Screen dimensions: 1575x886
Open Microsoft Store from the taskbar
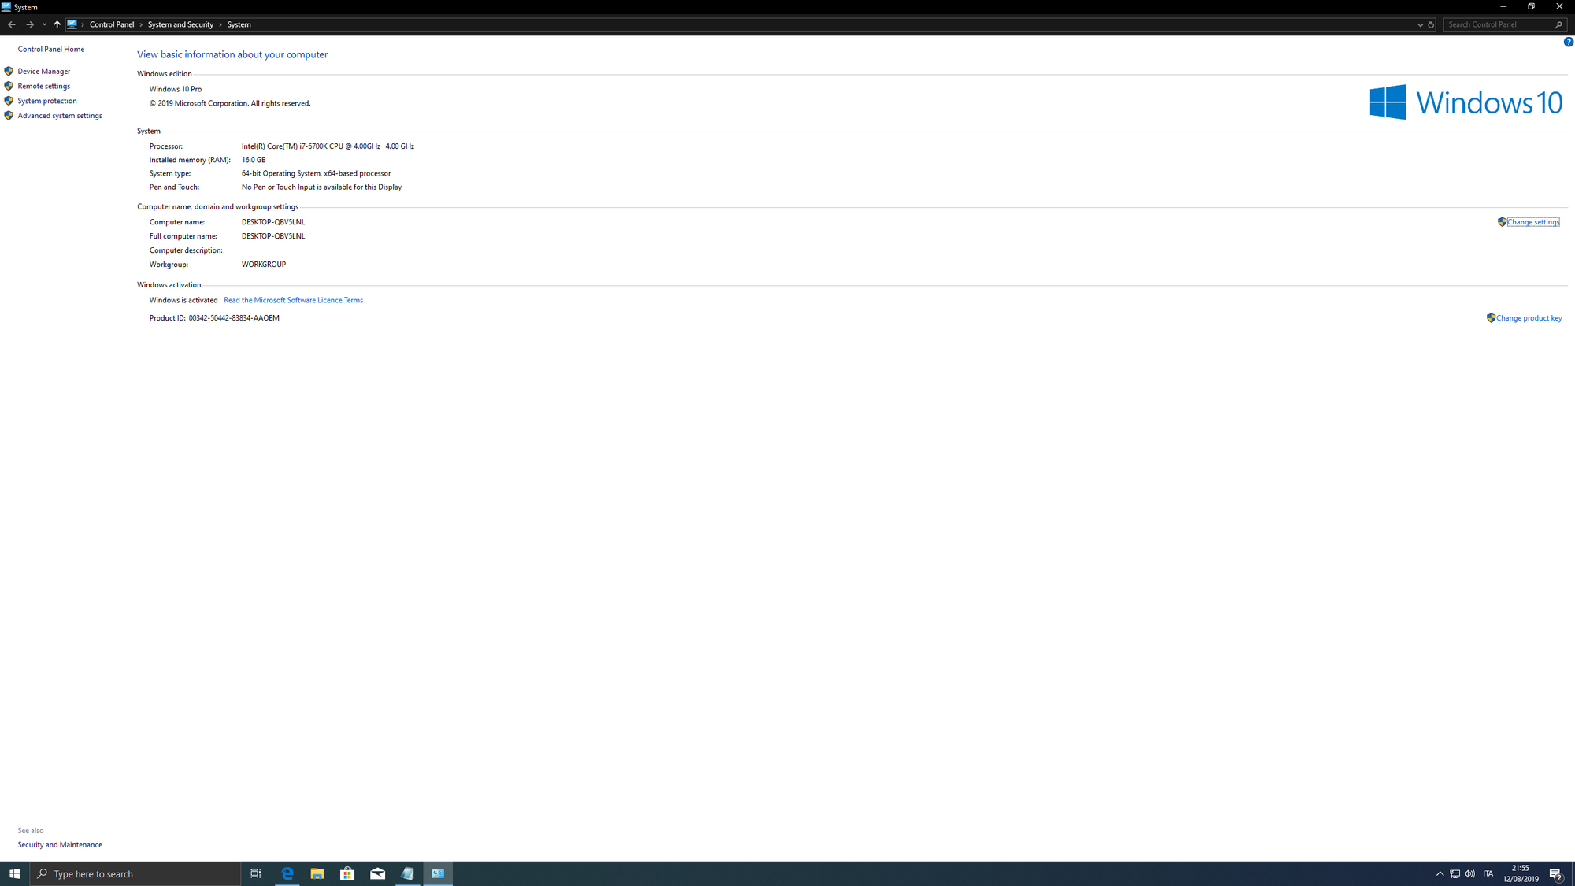pos(347,873)
